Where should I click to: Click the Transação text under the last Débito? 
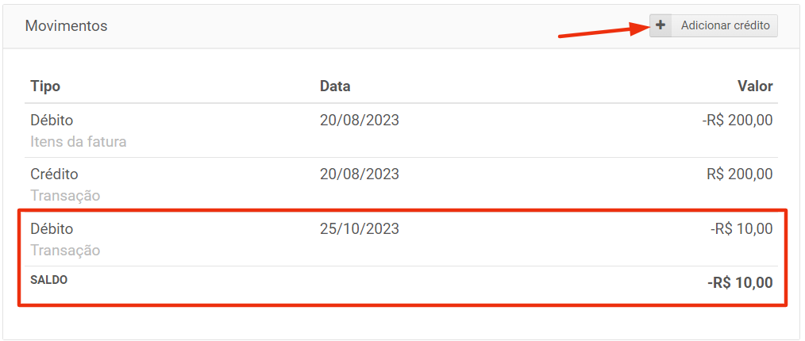click(65, 251)
